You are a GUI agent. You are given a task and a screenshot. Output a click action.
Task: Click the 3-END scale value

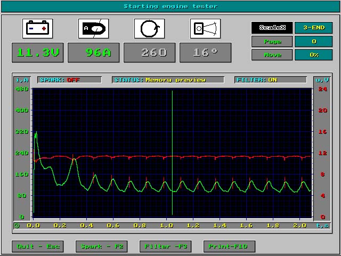click(314, 28)
